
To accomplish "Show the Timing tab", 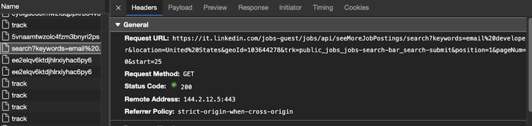I will coord(323,7).
